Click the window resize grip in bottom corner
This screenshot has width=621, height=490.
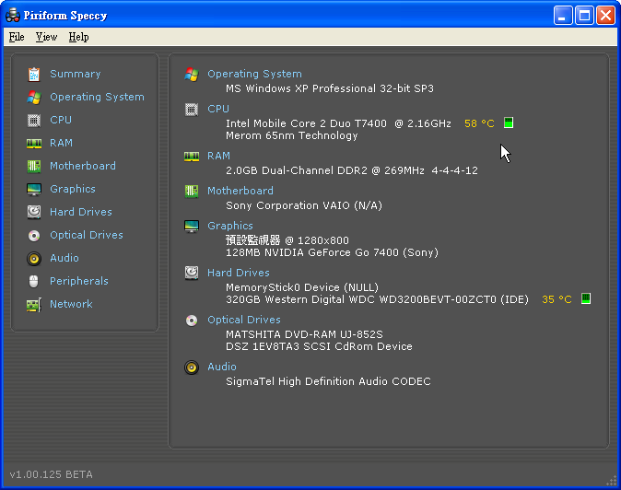[611, 480]
